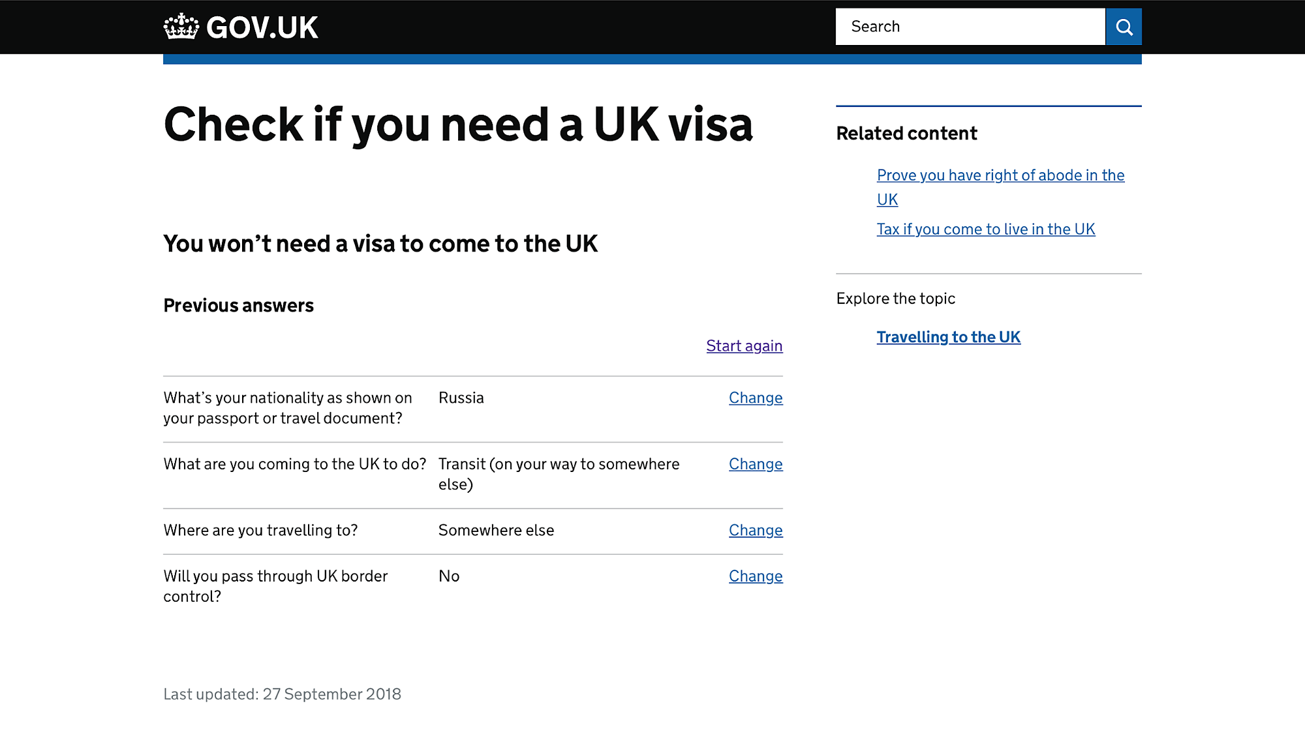Click the 'Check if you need a UK visa' title
This screenshot has height=753, width=1305.
[x=458, y=125]
